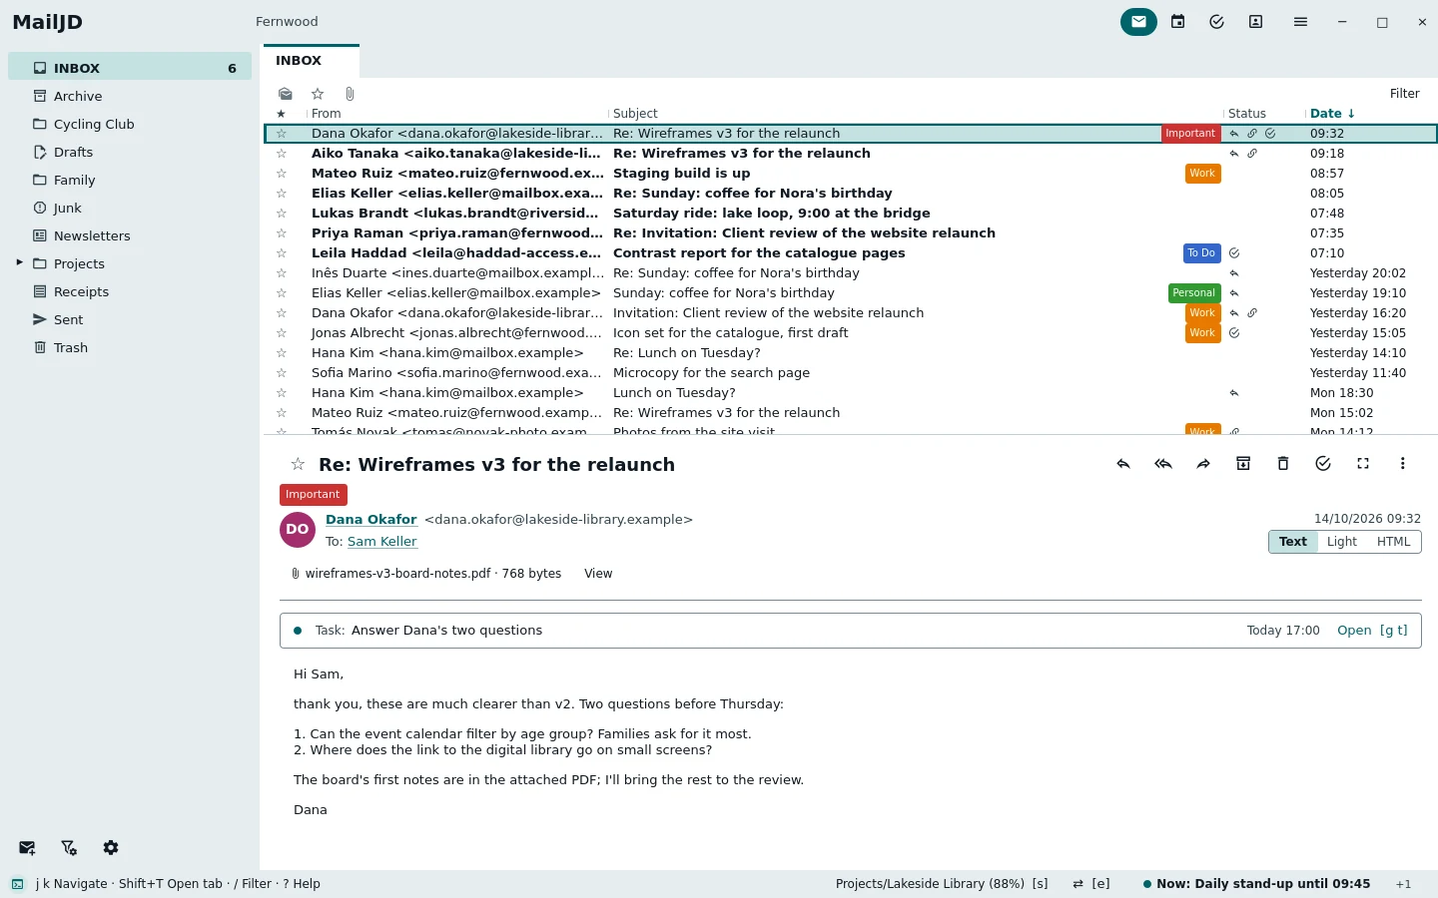The height and width of the screenshot is (898, 1438).
Task: Open settings gear in sidebar
Action: (x=111, y=848)
